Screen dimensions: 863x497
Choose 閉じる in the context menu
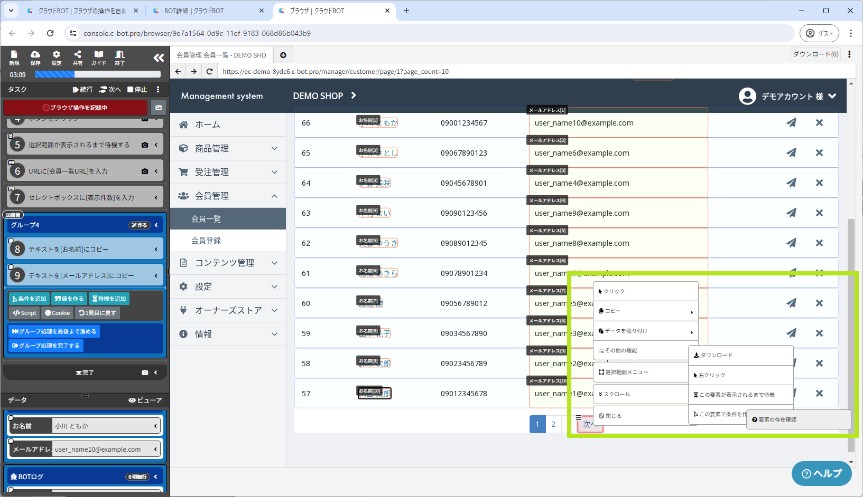pyautogui.click(x=641, y=416)
